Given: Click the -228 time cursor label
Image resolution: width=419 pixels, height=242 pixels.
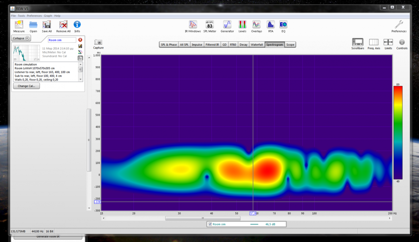Looking at the screenshot, I should click(x=98, y=202).
